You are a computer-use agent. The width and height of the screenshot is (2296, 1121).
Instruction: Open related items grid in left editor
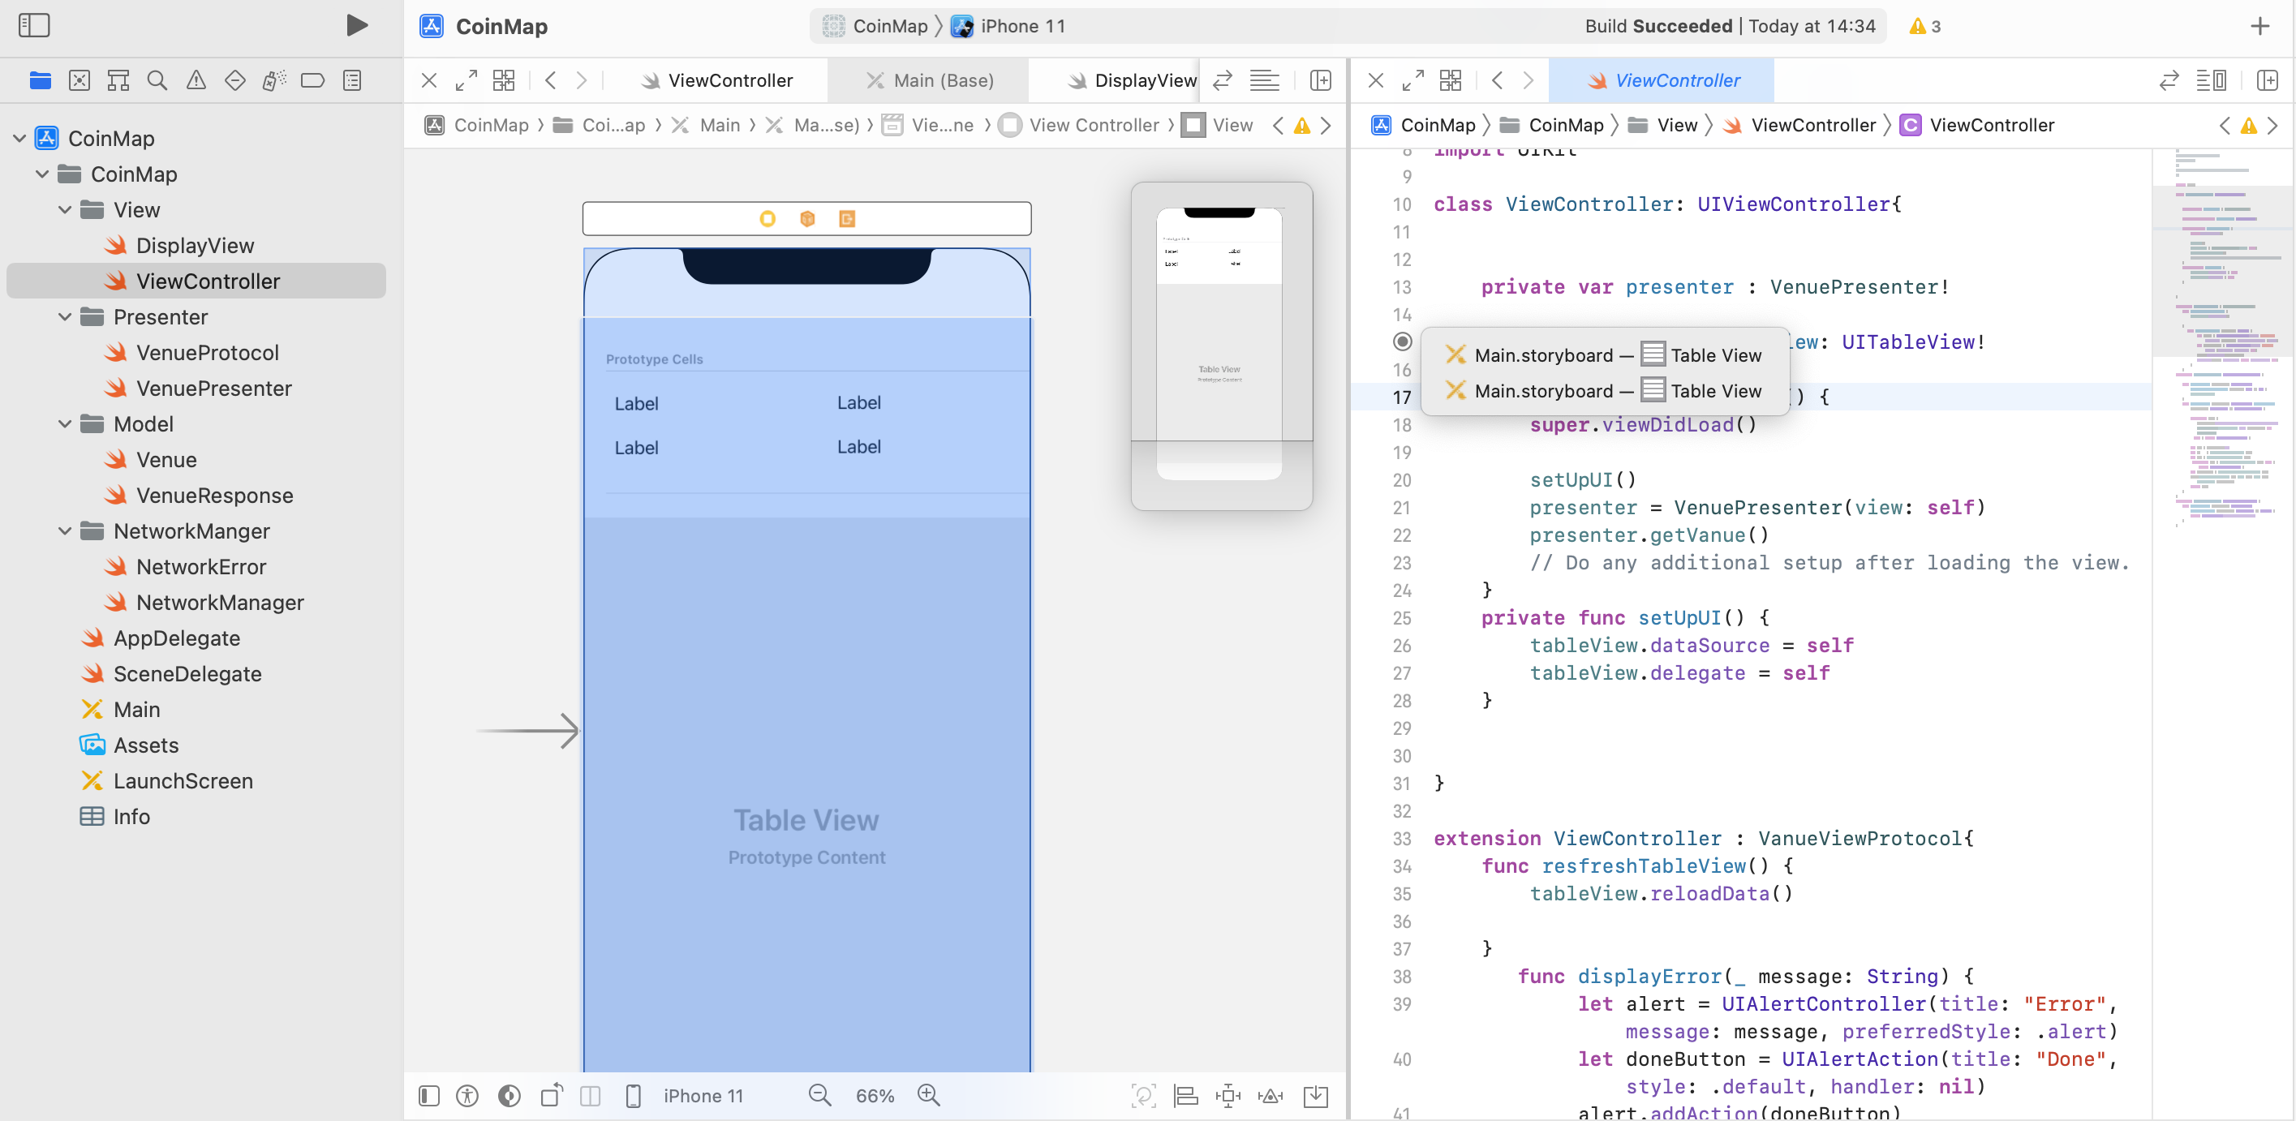(x=504, y=80)
